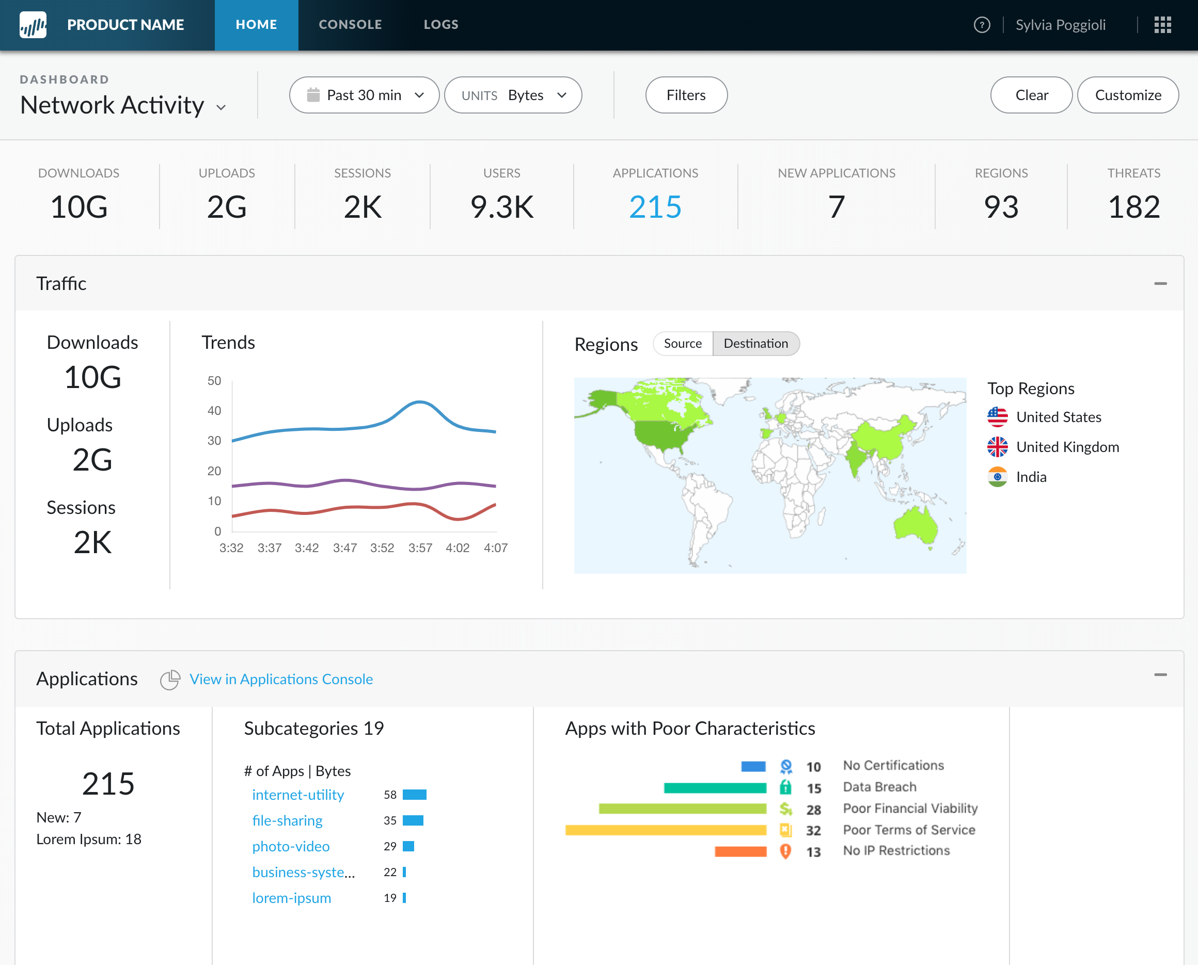Switch Regions view to Source

click(x=683, y=344)
